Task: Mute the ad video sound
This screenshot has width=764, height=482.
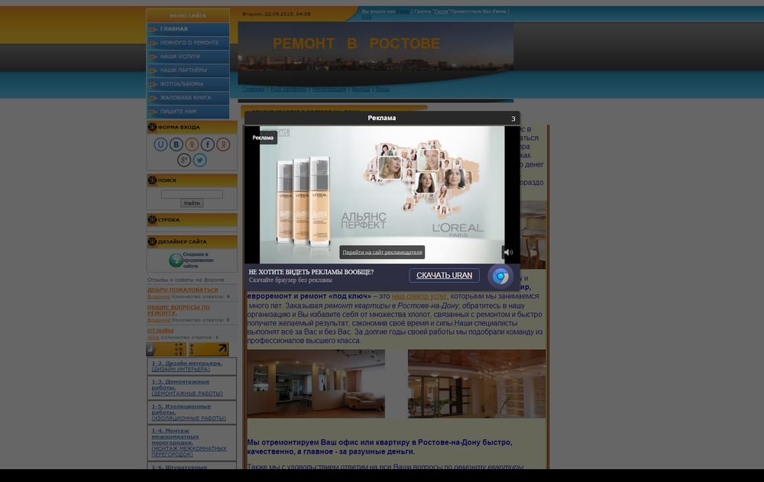Action: 508,252
